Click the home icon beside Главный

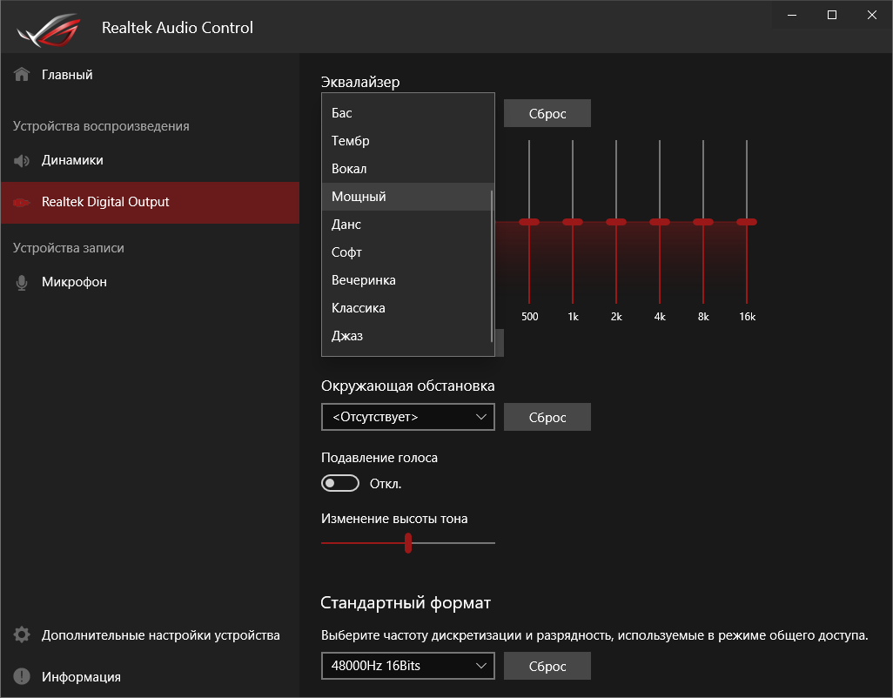pyautogui.click(x=22, y=75)
